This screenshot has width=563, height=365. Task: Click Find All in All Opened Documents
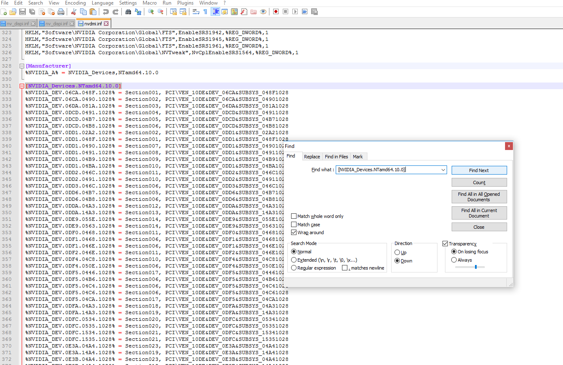pyautogui.click(x=479, y=197)
